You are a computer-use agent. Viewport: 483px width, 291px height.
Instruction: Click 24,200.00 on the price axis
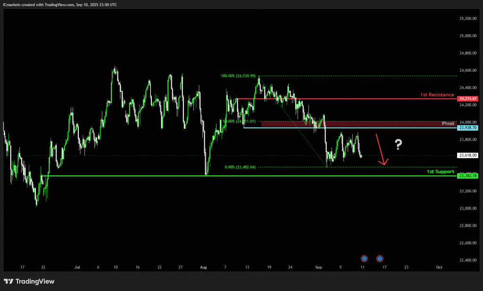click(468, 105)
